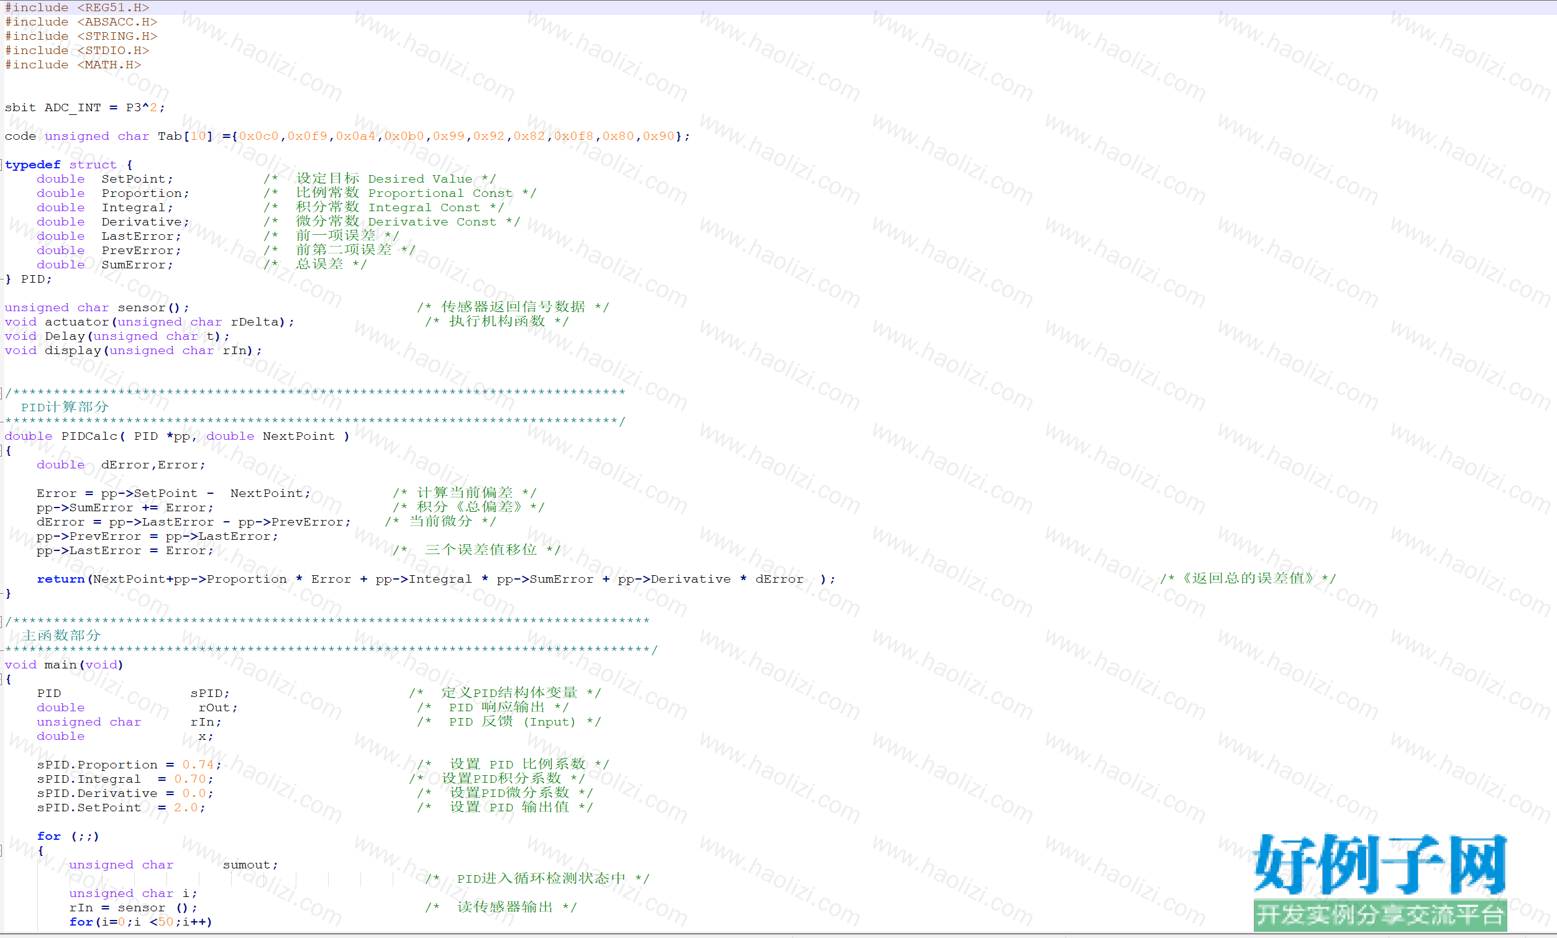Click the '主函数部分' section comment
The height and width of the screenshot is (938, 1557).
61,635
